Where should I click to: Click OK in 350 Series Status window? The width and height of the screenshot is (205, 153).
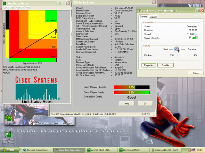point(145,104)
